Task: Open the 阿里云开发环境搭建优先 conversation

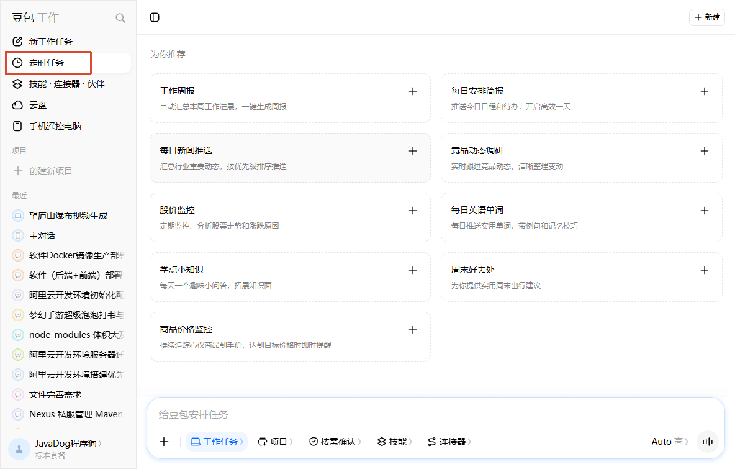Action: click(x=68, y=375)
